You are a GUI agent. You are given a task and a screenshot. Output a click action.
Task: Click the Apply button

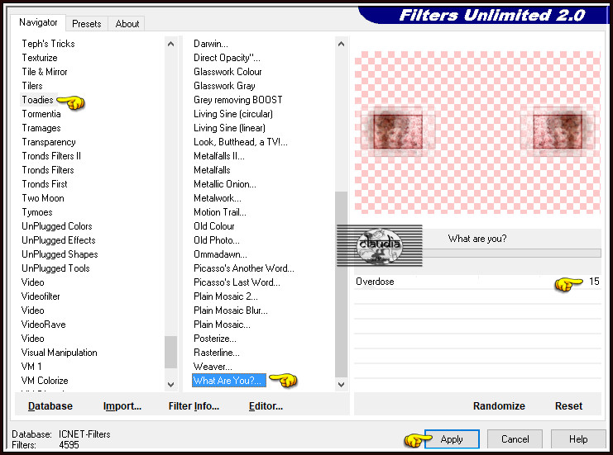[x=451, y=439]
